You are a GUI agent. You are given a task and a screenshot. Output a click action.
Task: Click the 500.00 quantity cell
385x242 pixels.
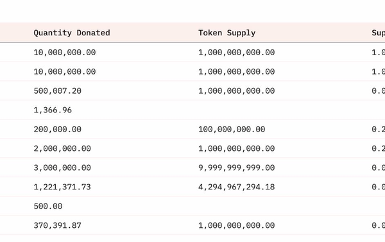pos(48,206)
